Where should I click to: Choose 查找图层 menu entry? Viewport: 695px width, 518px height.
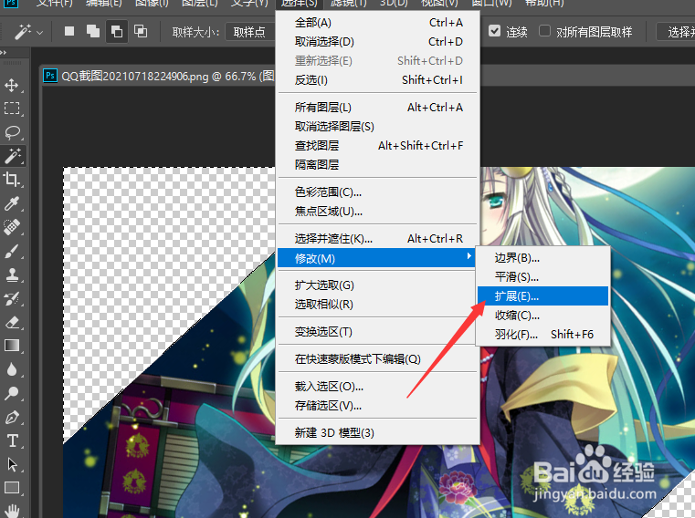point(378,146)
